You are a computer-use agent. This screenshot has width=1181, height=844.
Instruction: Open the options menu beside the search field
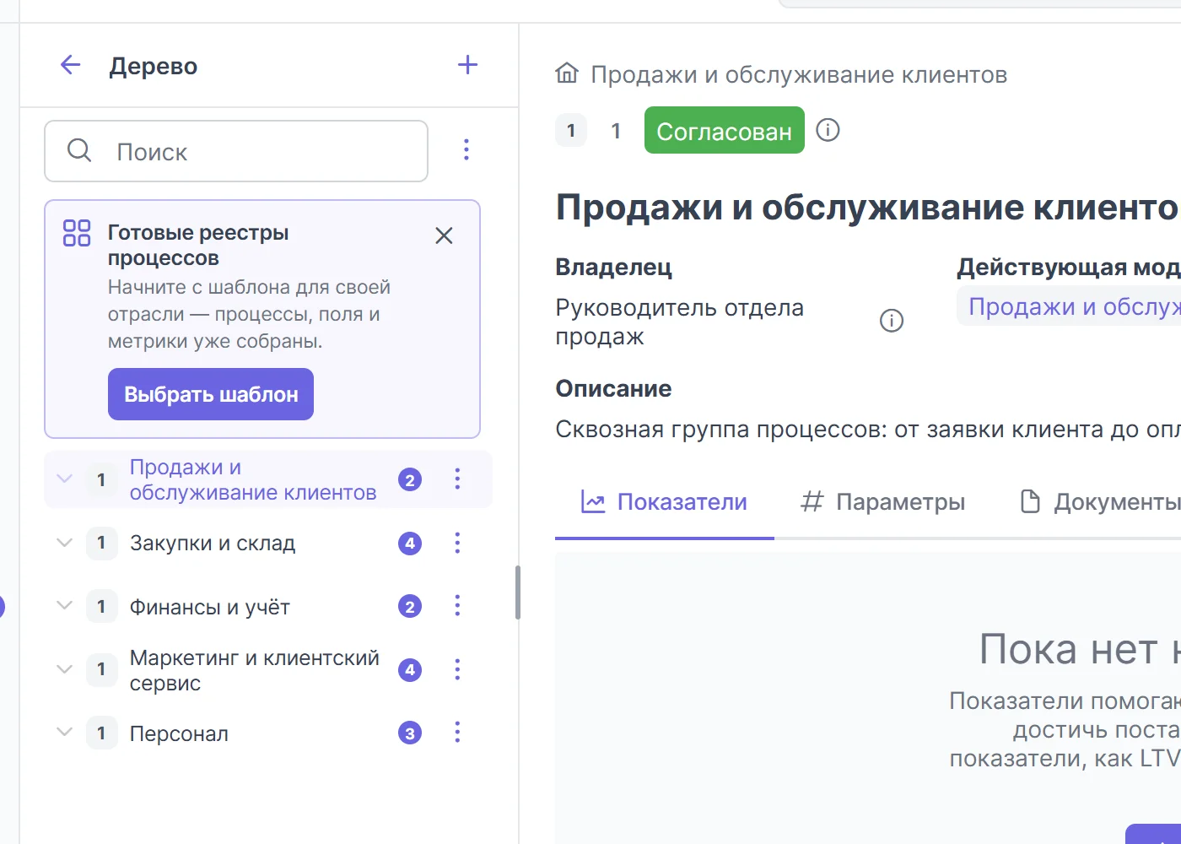point(466,150)
